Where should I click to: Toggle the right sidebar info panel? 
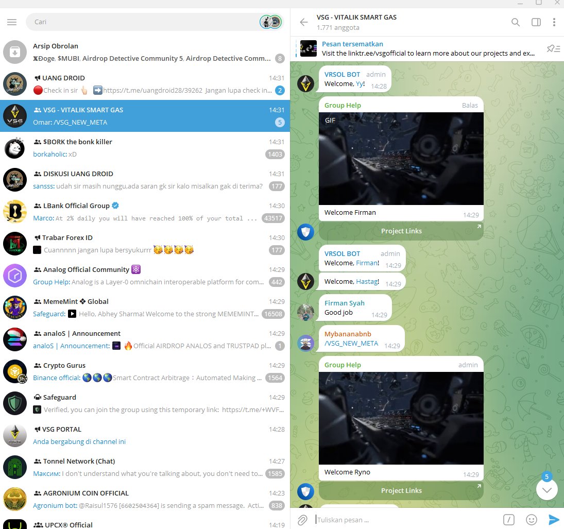coord(536,22)
